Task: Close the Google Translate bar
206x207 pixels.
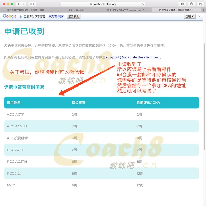Action: point(199,16)
